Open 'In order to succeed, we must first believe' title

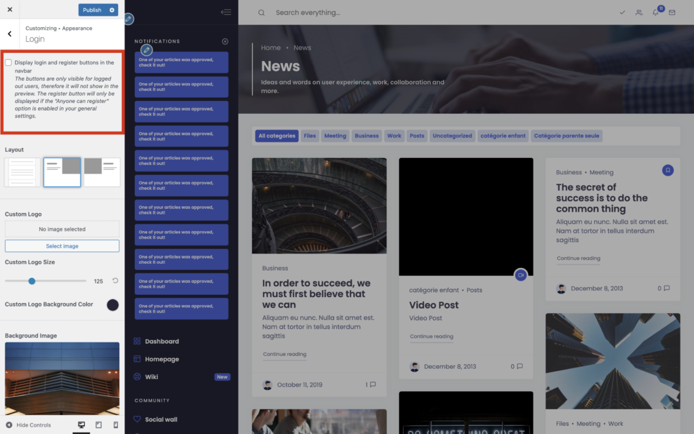tap(317, 294)
